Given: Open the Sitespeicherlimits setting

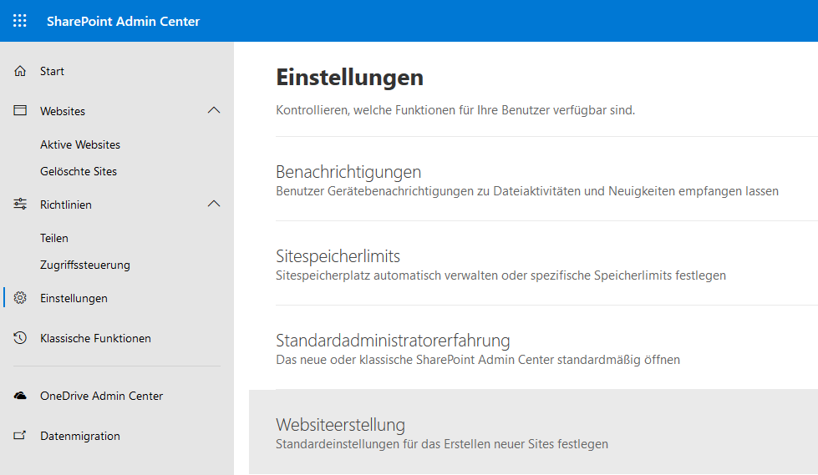Looking at the screenshot, I should [x=546, y=264].
